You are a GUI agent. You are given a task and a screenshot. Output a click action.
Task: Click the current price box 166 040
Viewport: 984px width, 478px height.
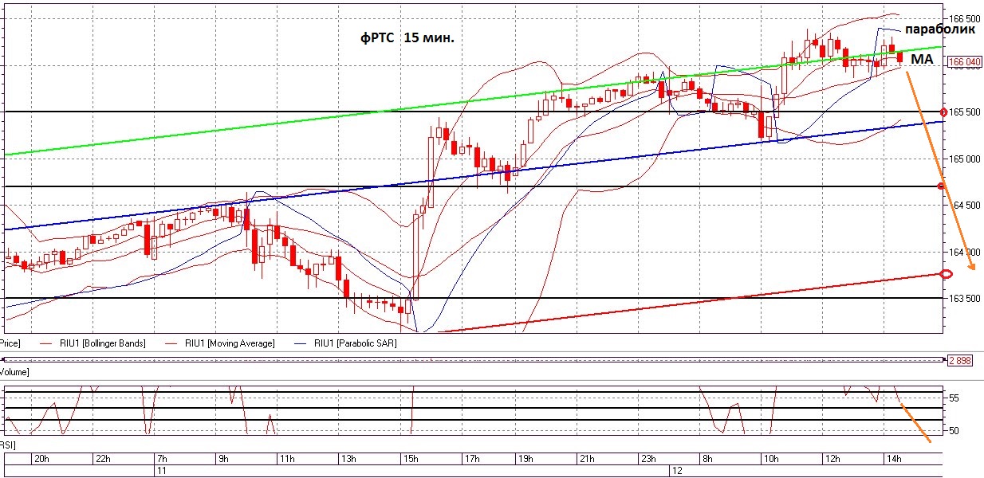click(963, 61)
